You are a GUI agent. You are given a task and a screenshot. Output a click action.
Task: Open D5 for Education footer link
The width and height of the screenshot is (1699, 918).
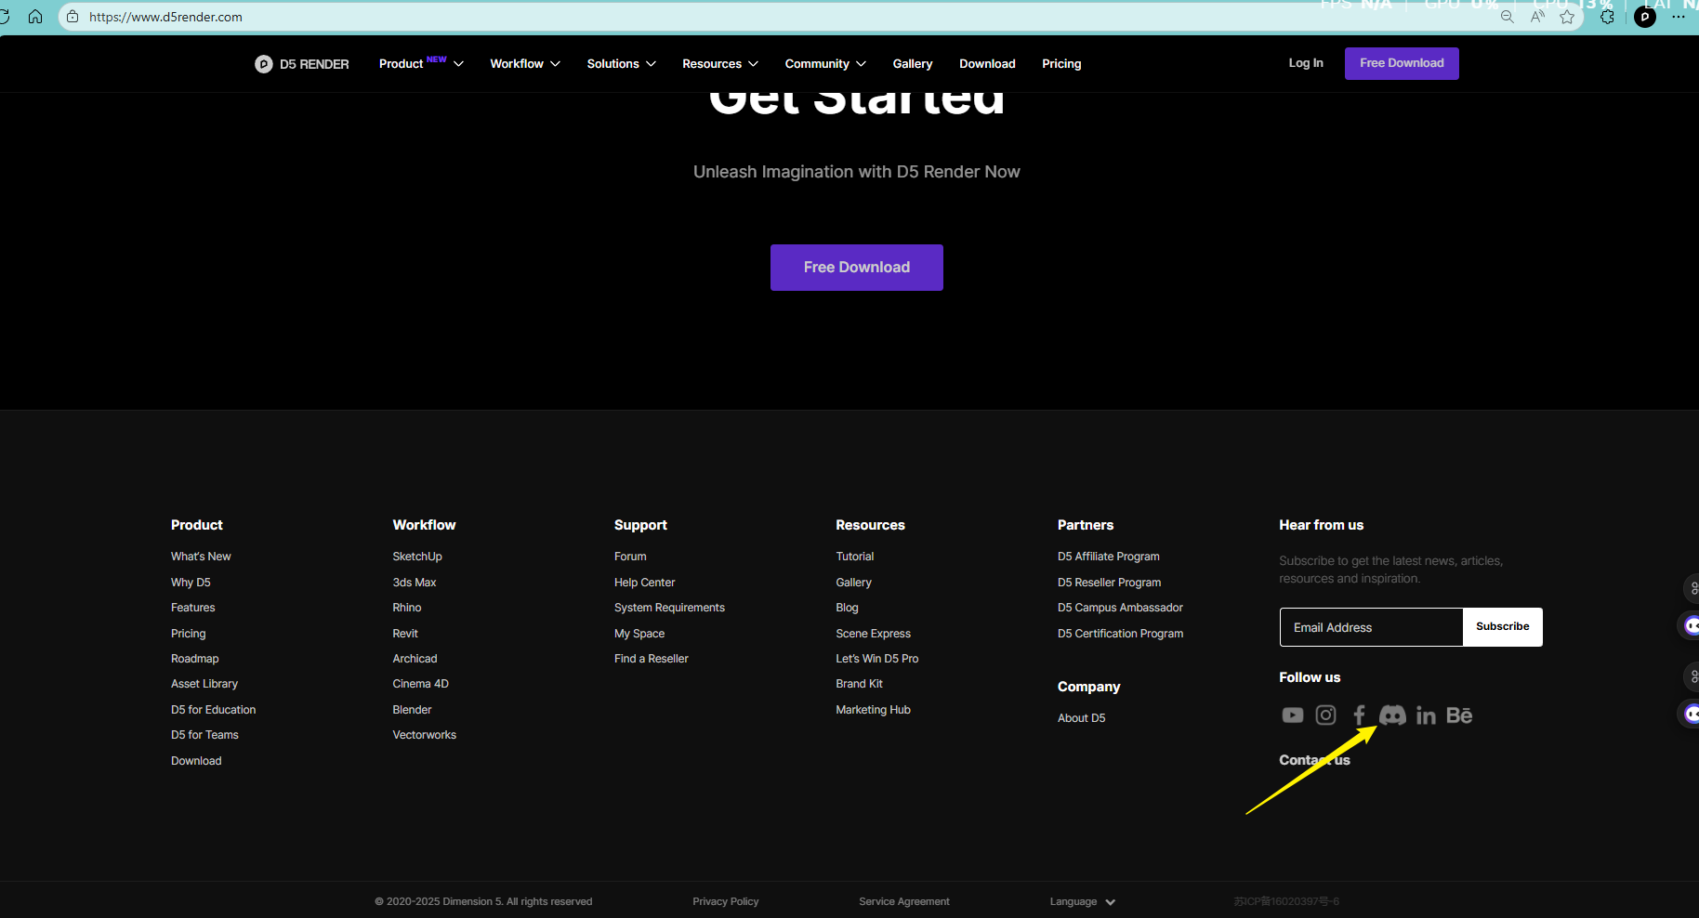[x=213, y=710]
